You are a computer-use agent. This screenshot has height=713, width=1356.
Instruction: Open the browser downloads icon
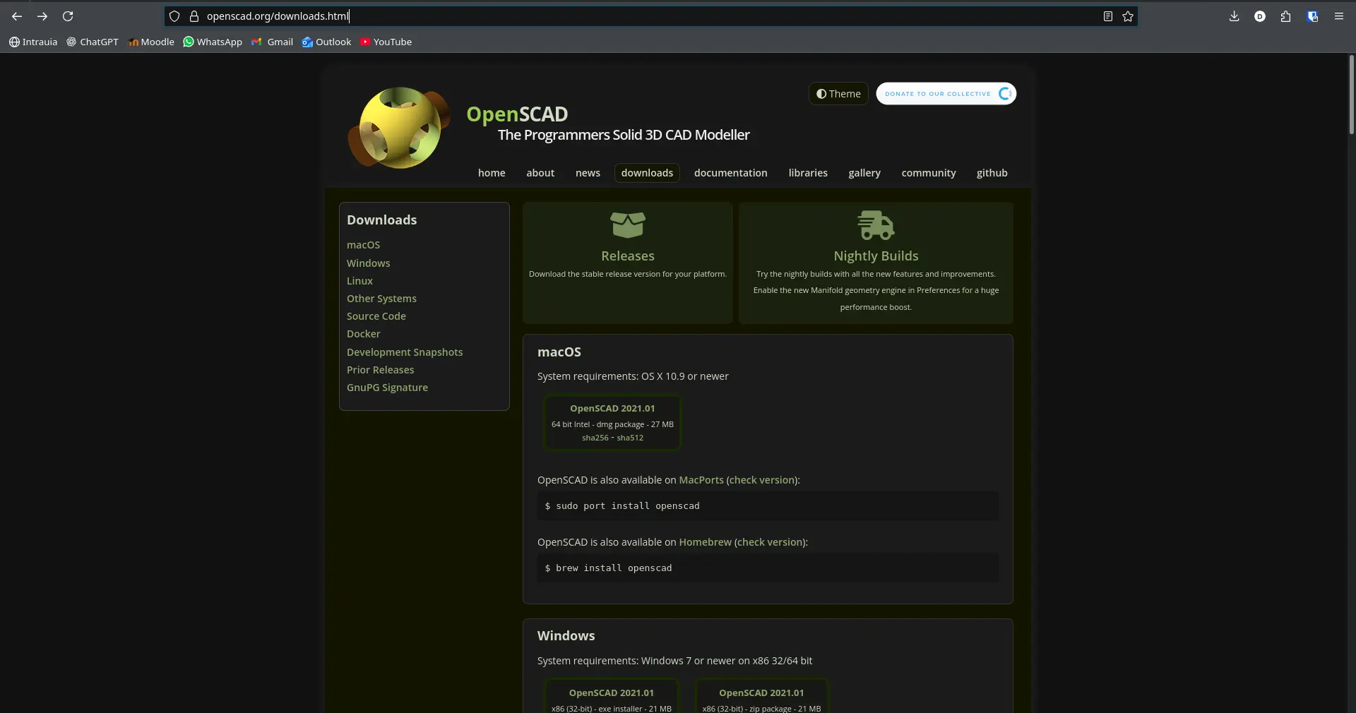(x=1234, y=16)
